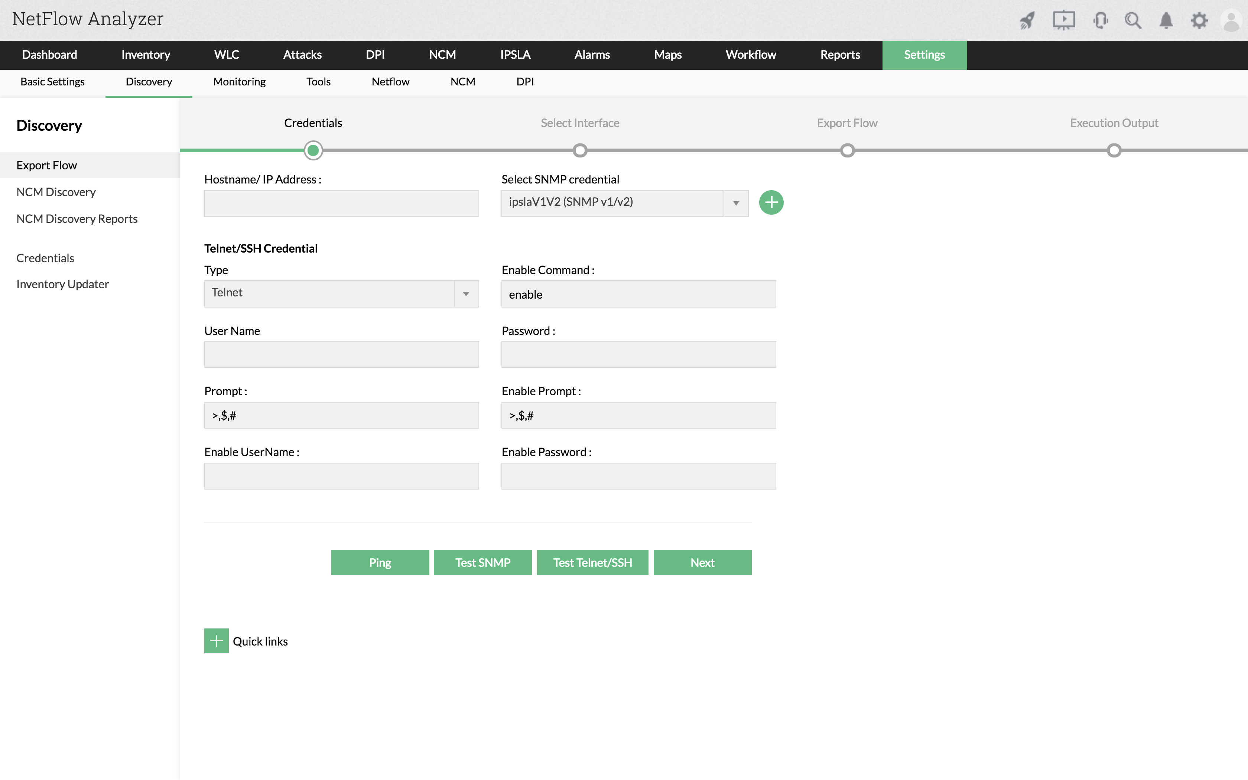1248x780 pixels.
Task: Click the Ping button
Action: coord(380,562)
